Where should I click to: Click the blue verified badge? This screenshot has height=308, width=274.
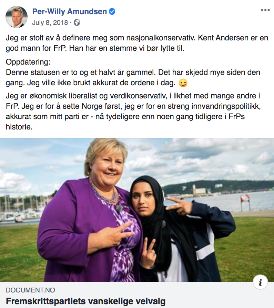[x=112, y=12]
